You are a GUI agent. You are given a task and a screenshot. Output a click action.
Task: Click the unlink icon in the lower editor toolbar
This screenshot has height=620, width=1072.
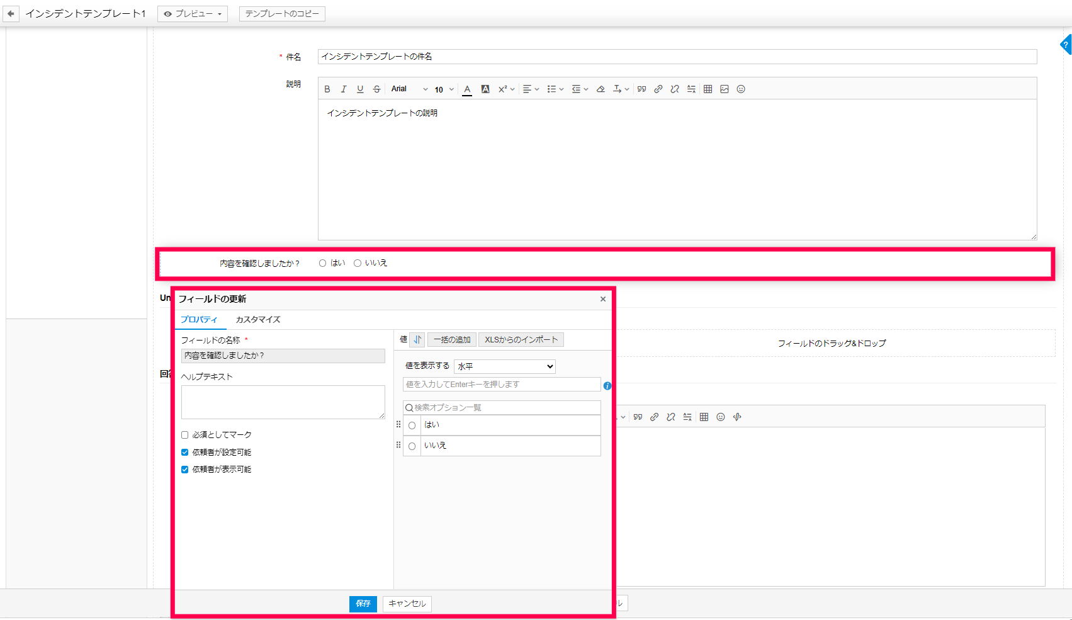(x=671, y=417)
